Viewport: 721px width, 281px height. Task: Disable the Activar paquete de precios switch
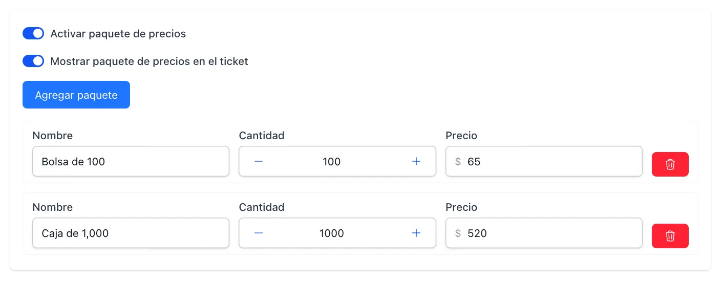pyautogui.click(x=33, y=34)
